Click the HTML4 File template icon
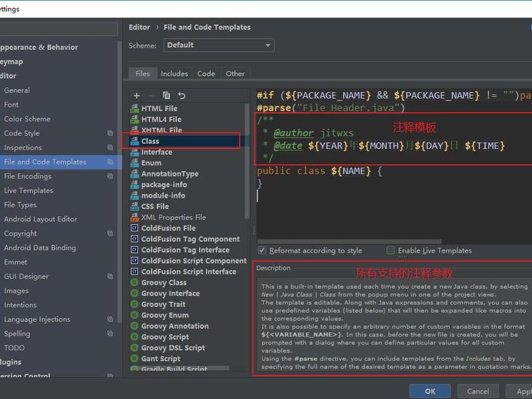 135,120
